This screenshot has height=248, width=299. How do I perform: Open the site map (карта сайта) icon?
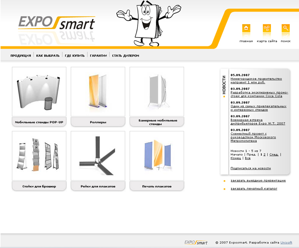click(x=266, y=28)
